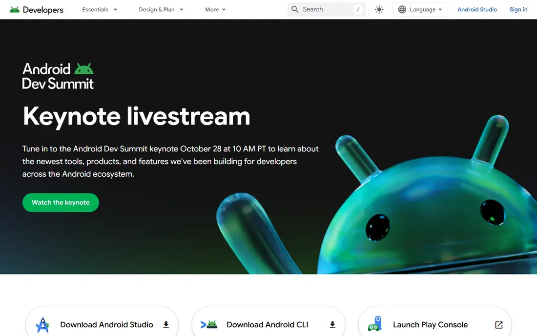Click the Android Studio compass icon
The image size is (537, 336).
pyautogui.click(x=43, y=325)
